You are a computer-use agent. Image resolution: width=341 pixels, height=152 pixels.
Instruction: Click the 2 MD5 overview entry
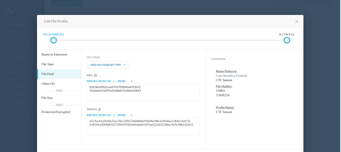pos(220,91)
